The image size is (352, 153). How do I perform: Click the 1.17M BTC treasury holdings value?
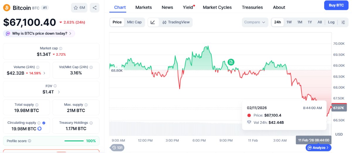(76, 128)
